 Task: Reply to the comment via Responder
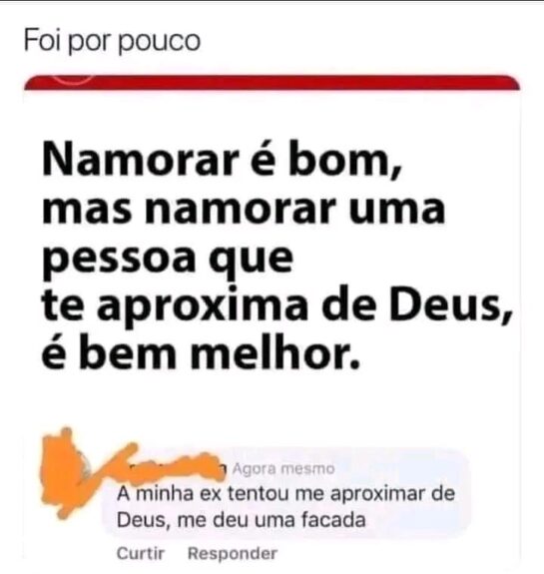pos(233,553)
